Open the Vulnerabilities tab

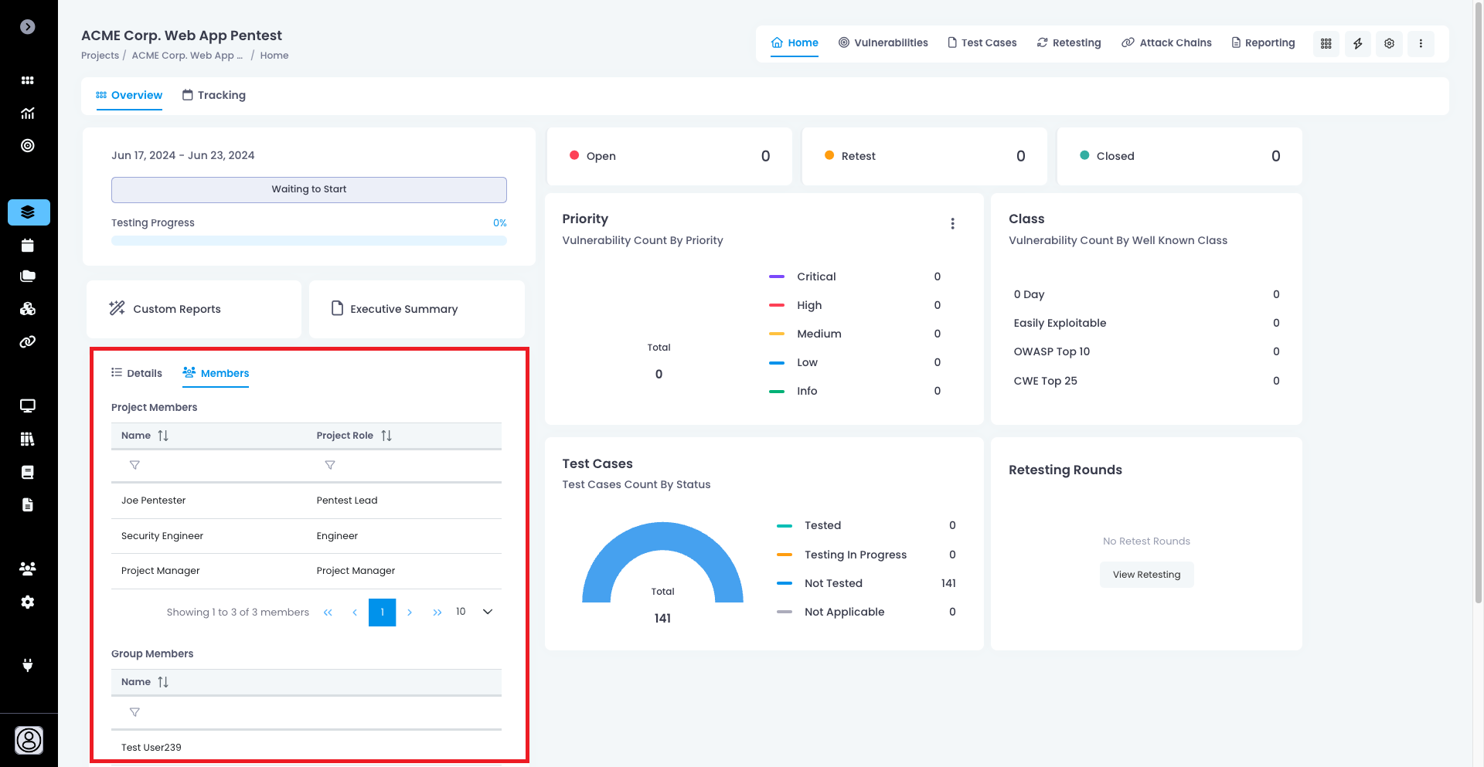883,42
